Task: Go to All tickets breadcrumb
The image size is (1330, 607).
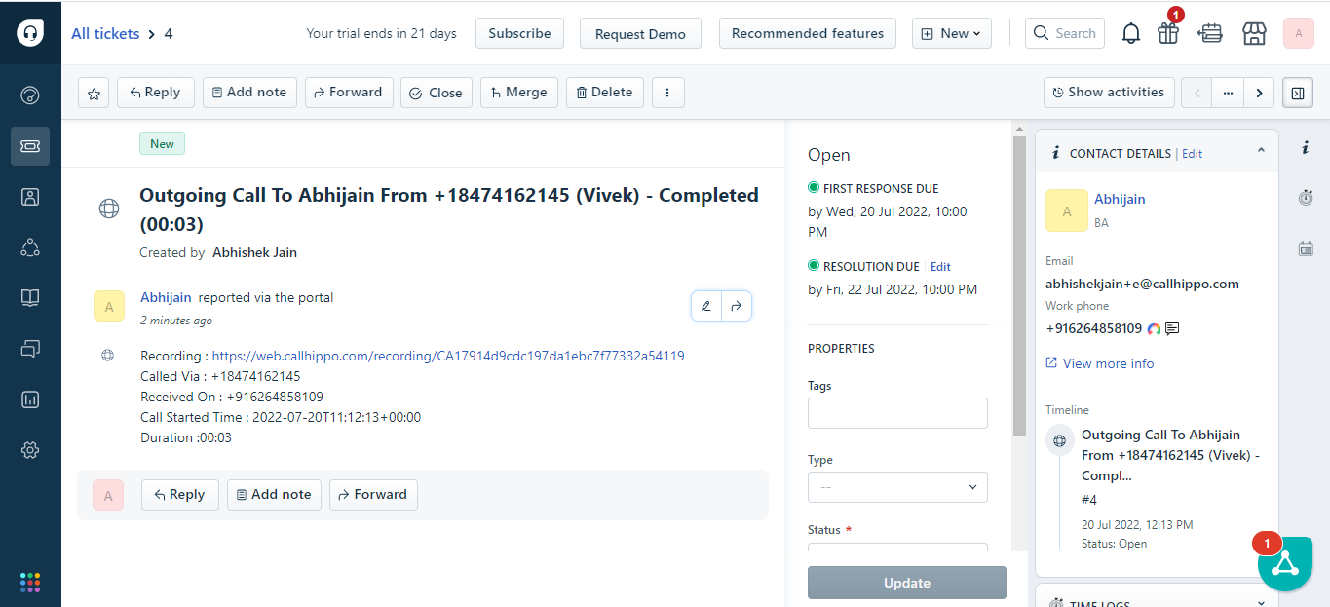Action: (x=105, y=34)
